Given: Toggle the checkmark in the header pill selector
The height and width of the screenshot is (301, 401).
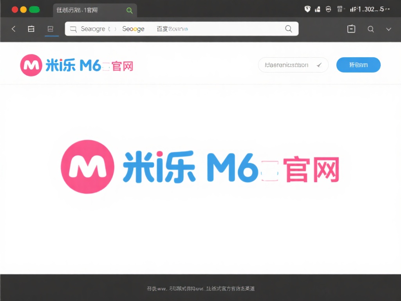Looking at the screenshot, I should pyautogui.click(x=319, y=65).
